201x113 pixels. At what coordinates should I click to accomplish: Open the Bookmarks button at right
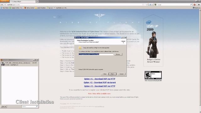[197, 8]
